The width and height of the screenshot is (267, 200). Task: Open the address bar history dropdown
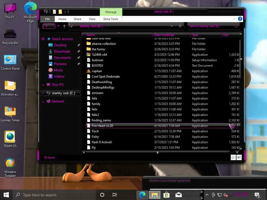172,26
